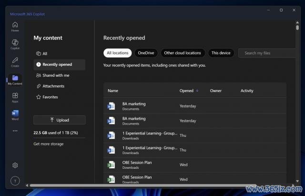Open Copilot from the sidebar
Viewport: 305px width, 196px height.
pos(15,44)
